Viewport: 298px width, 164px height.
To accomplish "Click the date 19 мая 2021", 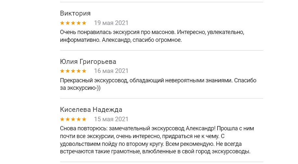I will tap(111, 23).
